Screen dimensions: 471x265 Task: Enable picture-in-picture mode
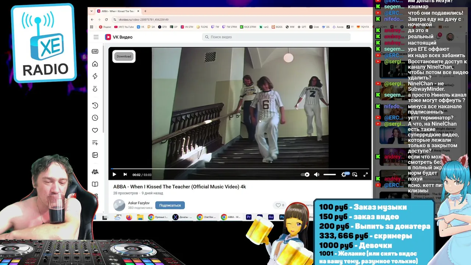(355, 174)
